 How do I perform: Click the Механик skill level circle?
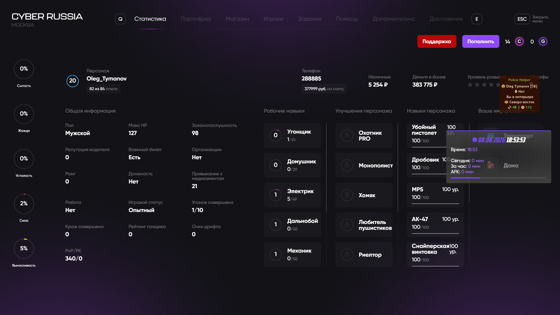pyautogui.click(x=276, y=254)
